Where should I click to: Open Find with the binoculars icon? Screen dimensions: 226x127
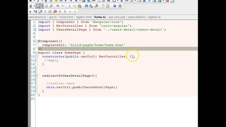(x=86, y=6)
